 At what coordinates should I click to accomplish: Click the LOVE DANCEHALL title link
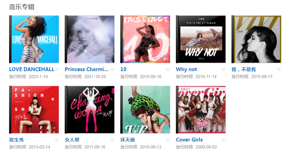point(31,69)
